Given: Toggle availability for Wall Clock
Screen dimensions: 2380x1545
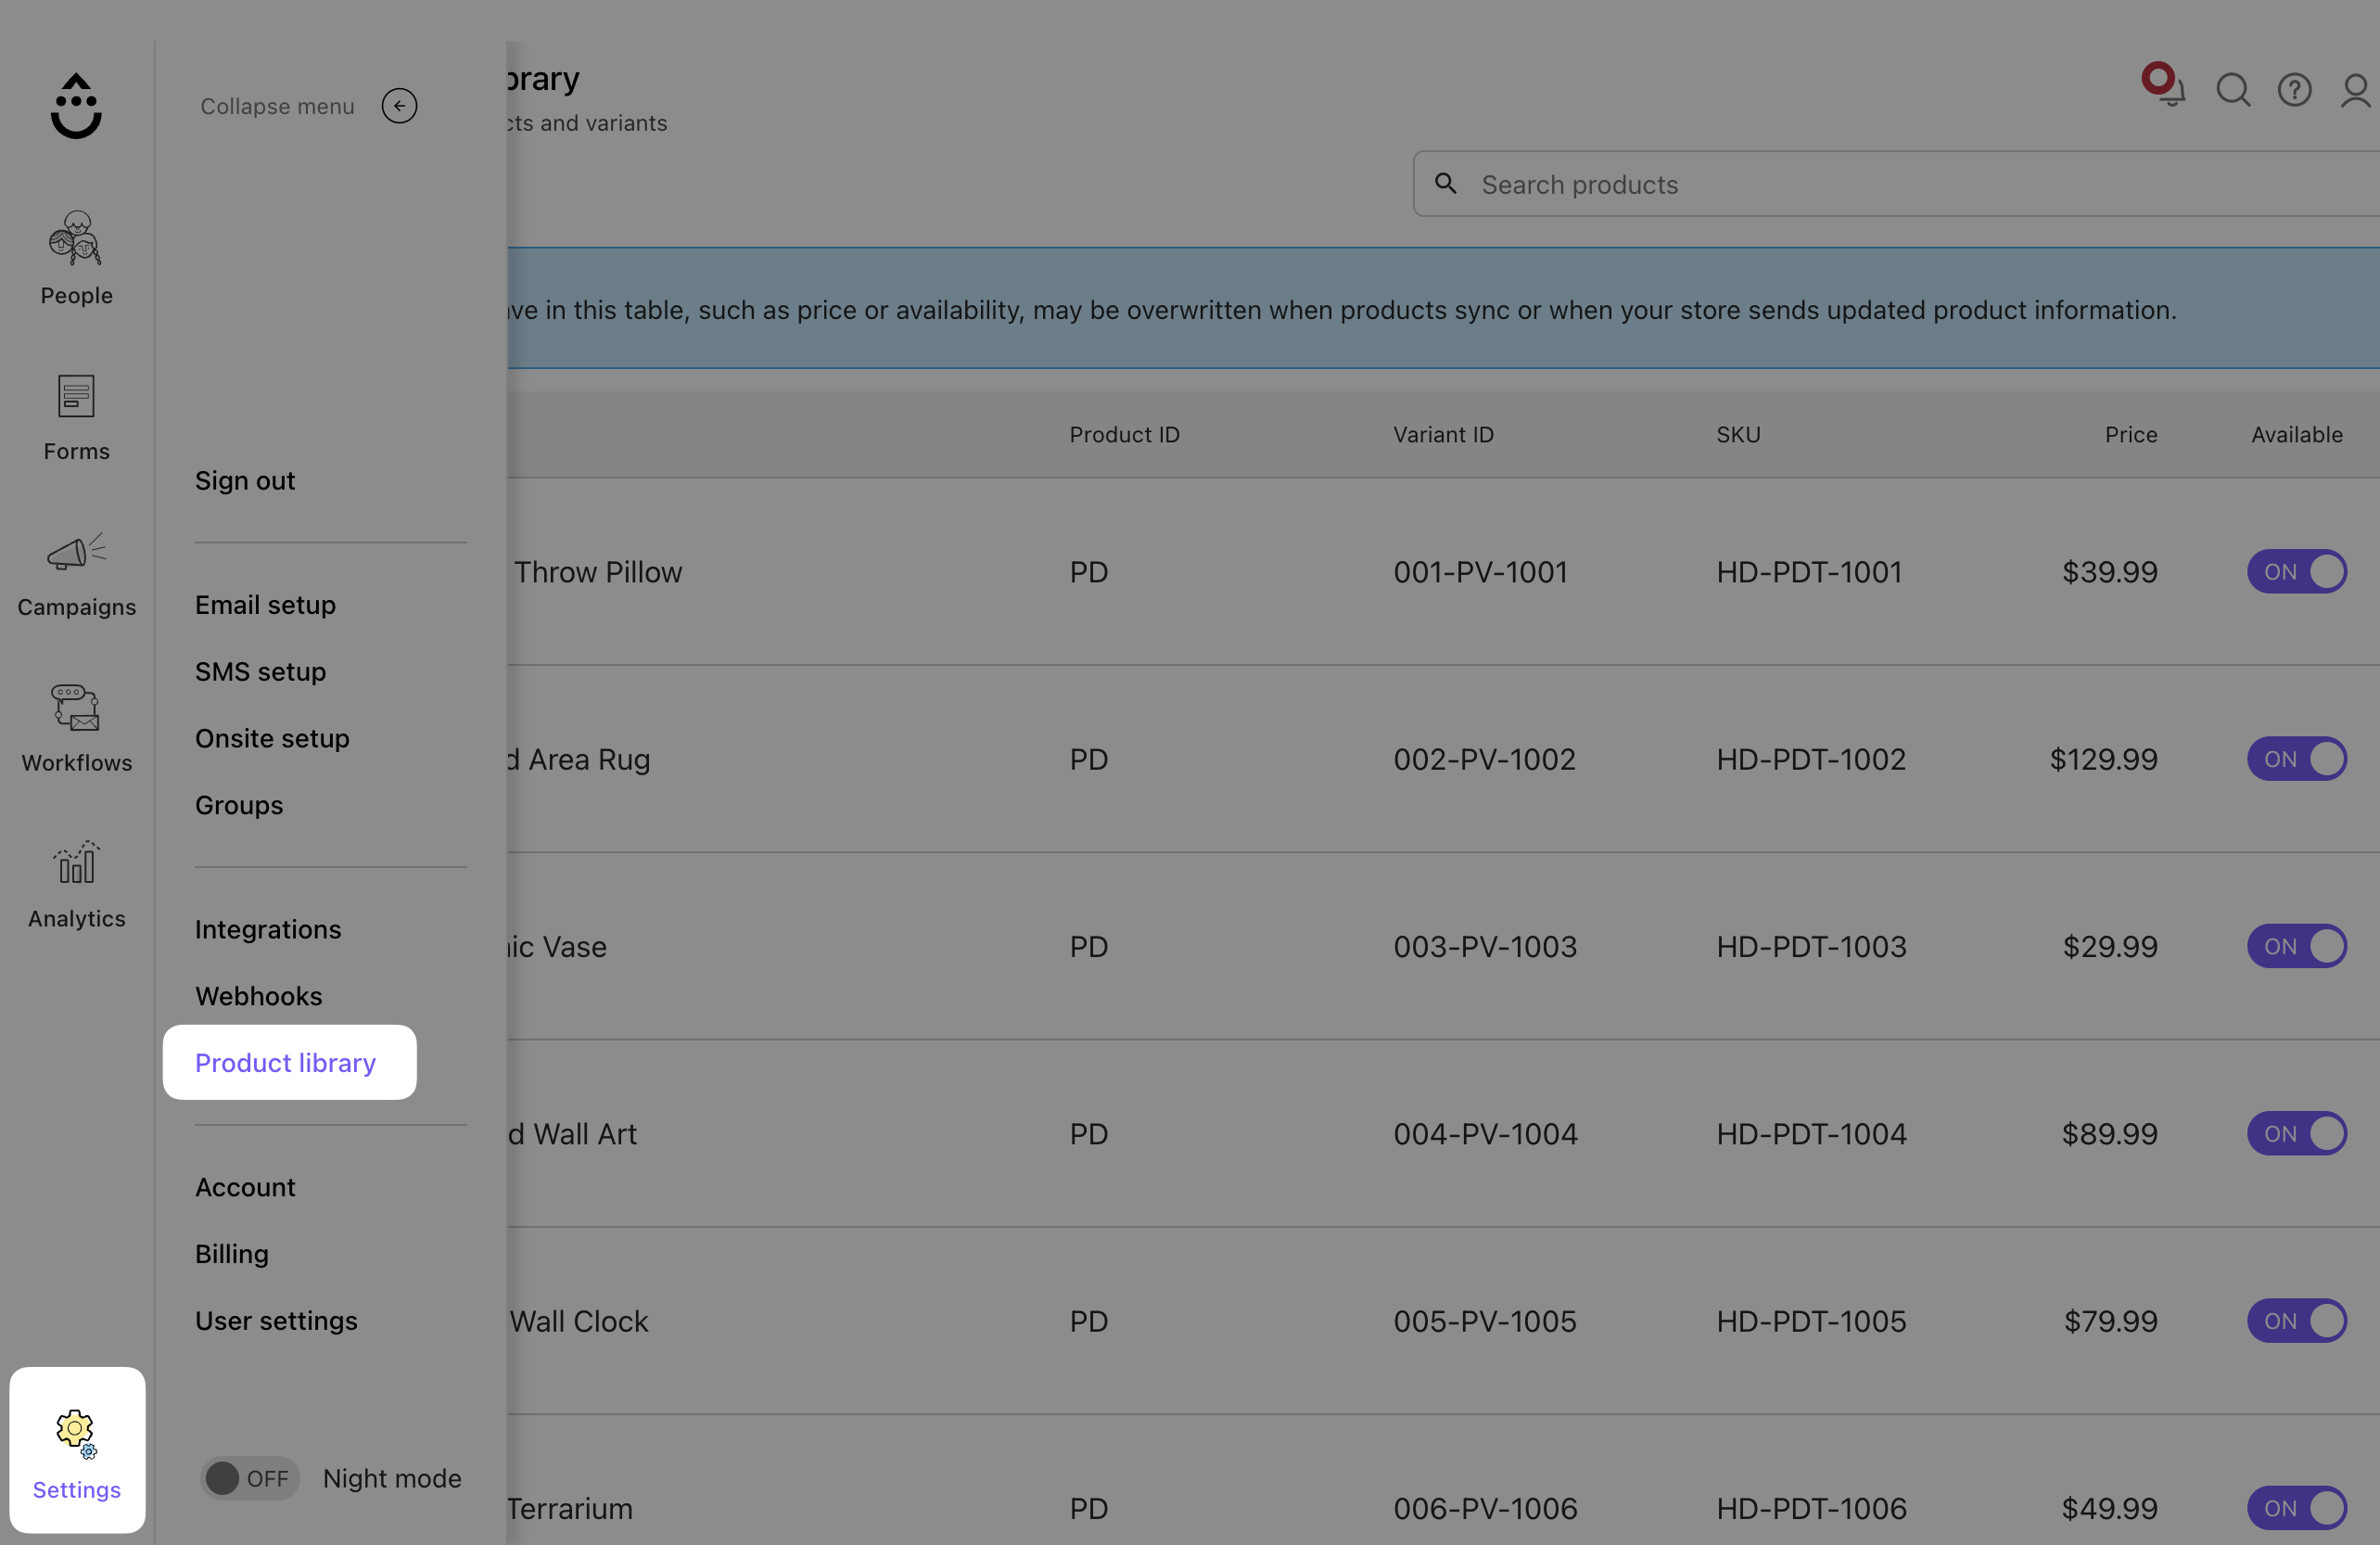Looking at the screenshot, I should click(x=2296, y=1320).
